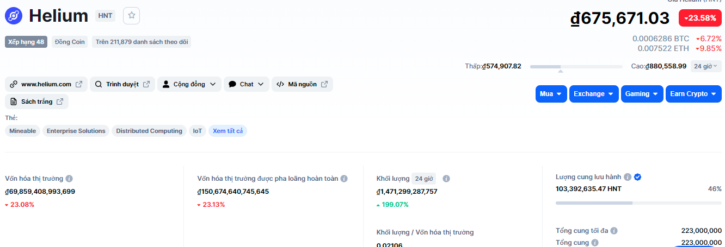The height and width of the screenshot is (247, 725).
Task: Click the 0.0006286 BTC price value
Action: point(661,39)
